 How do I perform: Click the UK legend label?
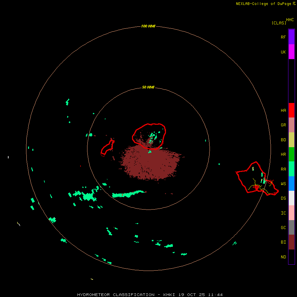click(283, 52)
